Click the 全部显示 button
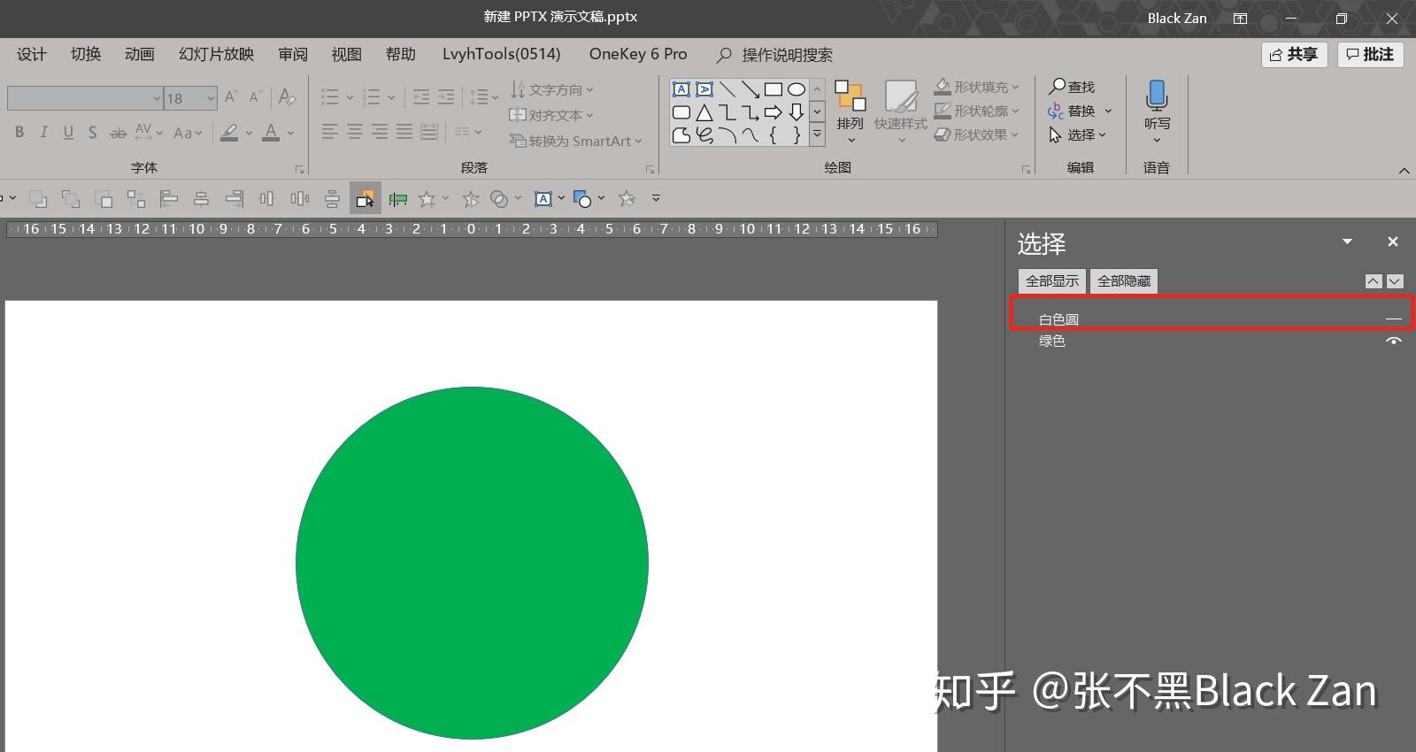The width and height of the screenshot is (1416, 752). 1051,281
